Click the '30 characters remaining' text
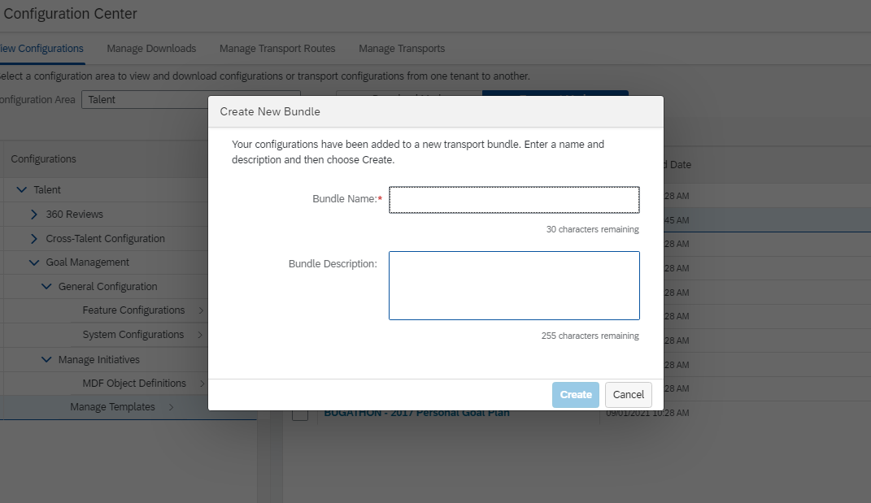 point(592,229)
